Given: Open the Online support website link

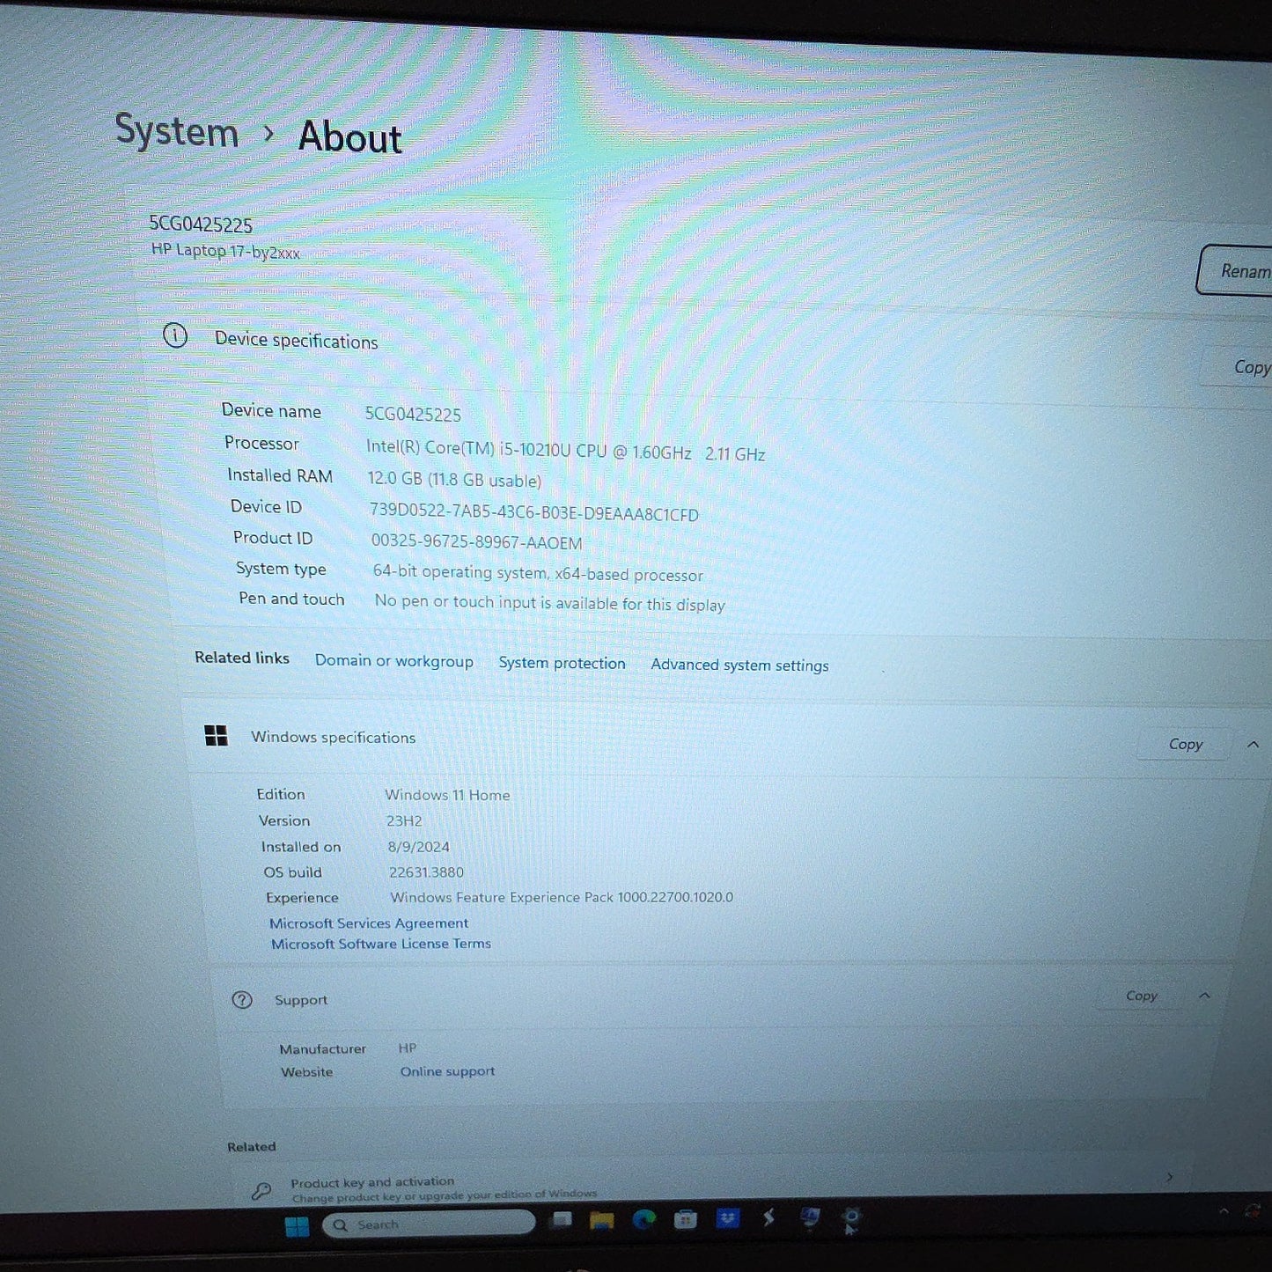Looking at the screenshot, I should pyautogui.click(x=447, y=1071).
